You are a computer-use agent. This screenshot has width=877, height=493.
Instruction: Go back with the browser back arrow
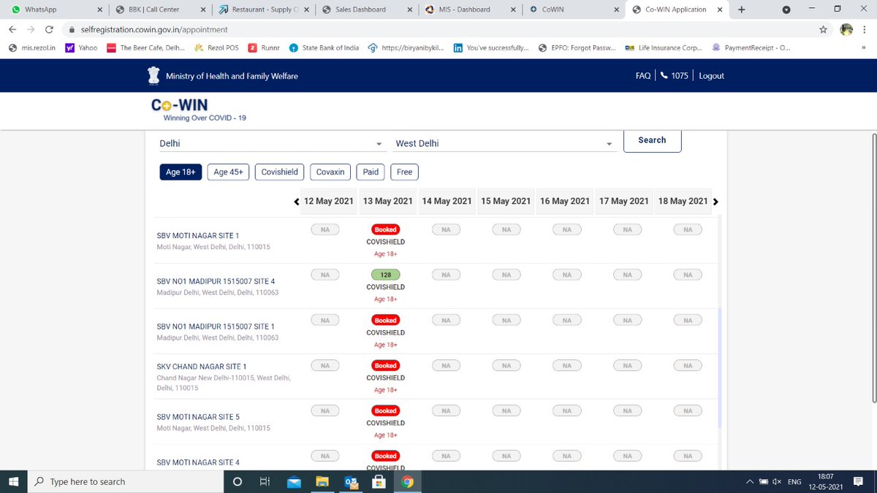point(13,29)
